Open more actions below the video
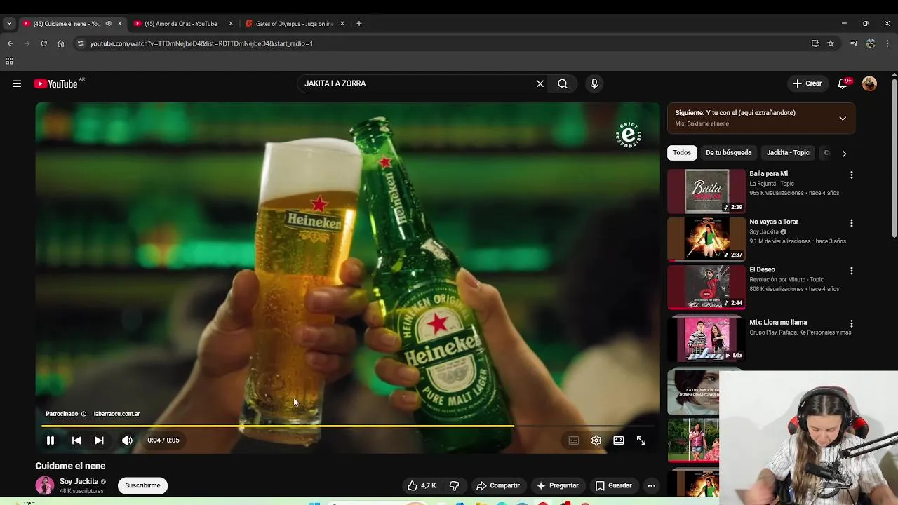This screenshot has height=505, width=898. (651, 485)
